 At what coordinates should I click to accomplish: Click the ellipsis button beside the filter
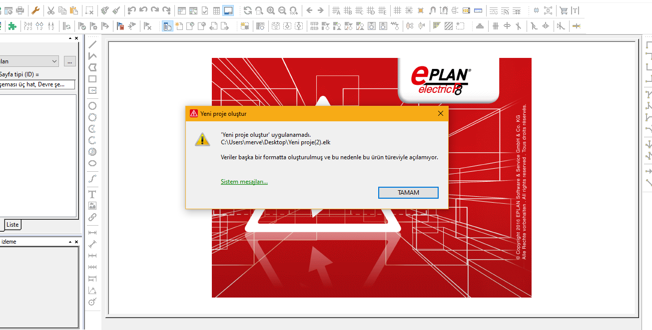pyautogui.click(x=70, y=61)
